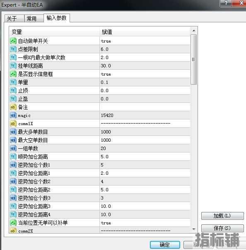Select the 0.0 value for 止盈
The image size is (246, 250).
[104, 99]
